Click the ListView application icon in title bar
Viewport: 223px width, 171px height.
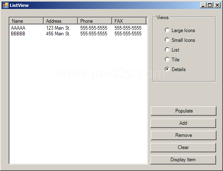[6, 5]
